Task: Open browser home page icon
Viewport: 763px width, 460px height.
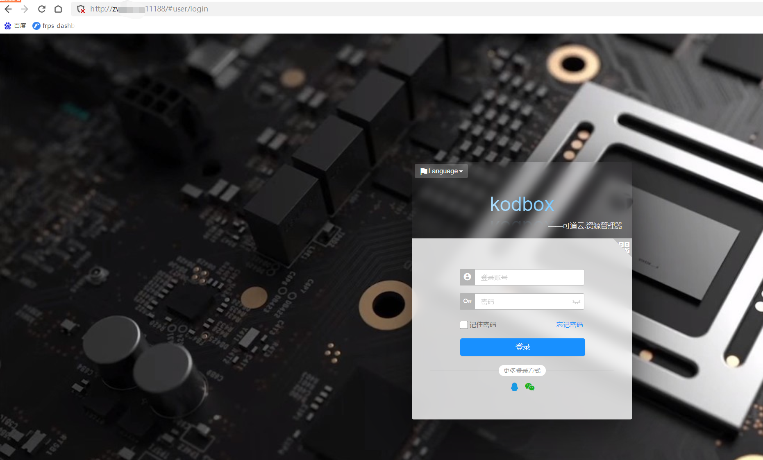Action: [x=58, y=9]
